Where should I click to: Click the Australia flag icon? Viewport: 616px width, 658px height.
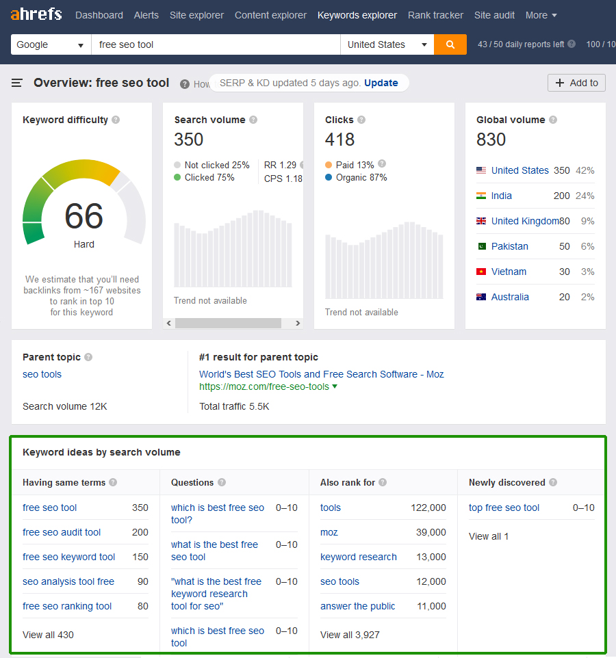click(481, 297)
